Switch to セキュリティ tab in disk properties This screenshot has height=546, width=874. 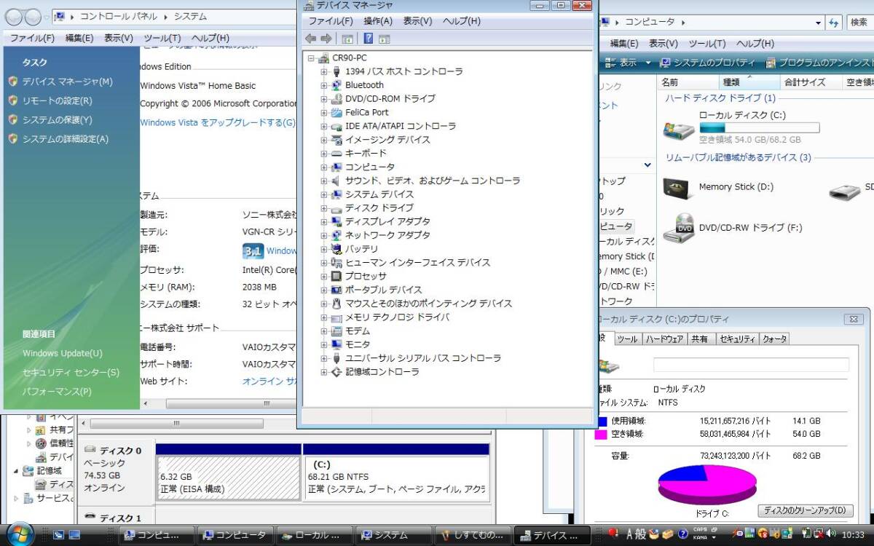(737, 339)
